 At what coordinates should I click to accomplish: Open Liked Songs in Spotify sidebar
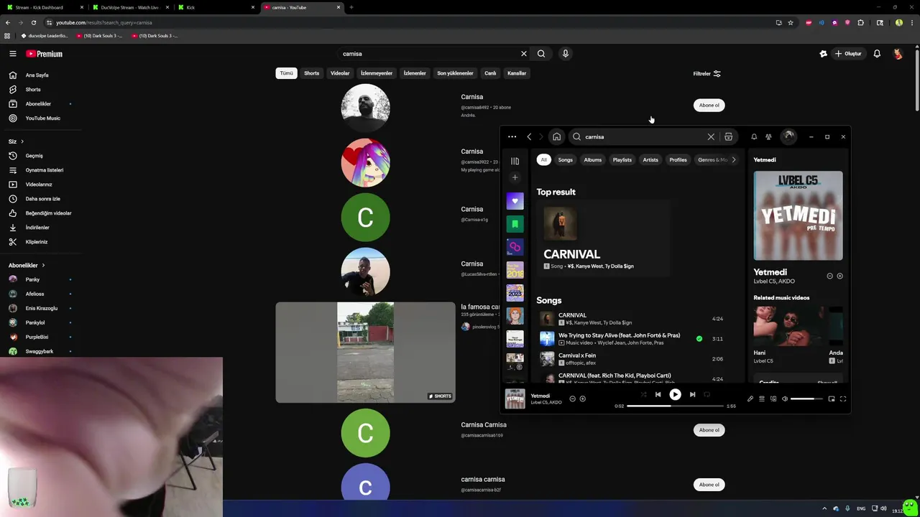[x=515, y=201]
